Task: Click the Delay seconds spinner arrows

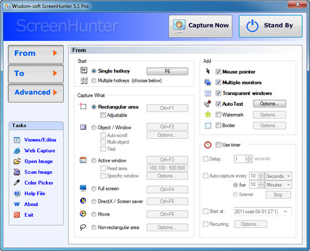Action: pyautogui.click(x=249, y=159)
